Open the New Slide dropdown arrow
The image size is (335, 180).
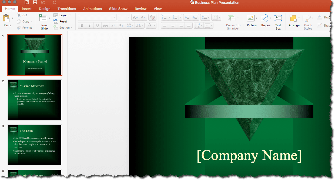(49, 18)
